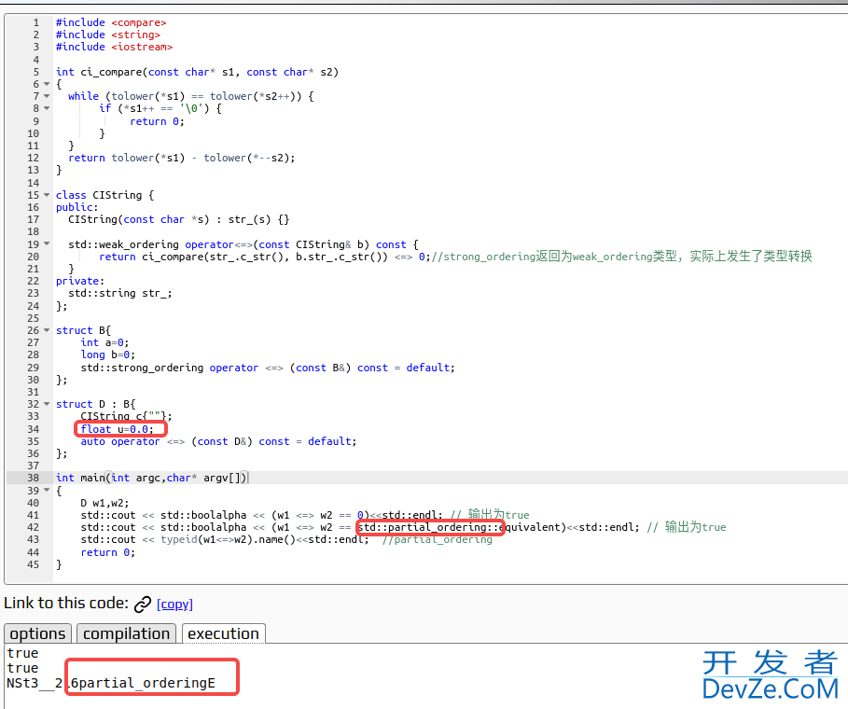Click 'long b=0;' on line 28
The height and width of the screenshot is (709, 848).
(107, 354)
